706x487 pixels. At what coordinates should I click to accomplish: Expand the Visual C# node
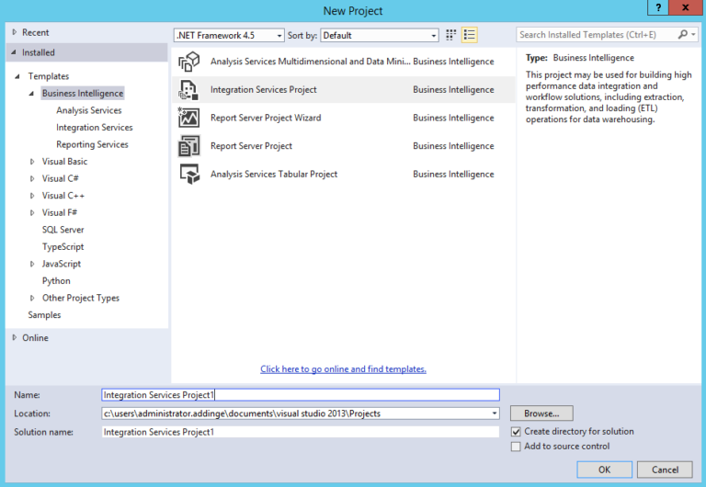pyautogui.click(x=32, y=178)
